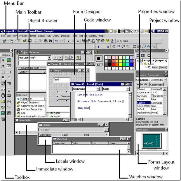Click Go Back arrow in Object Browser
Viewport: 181px width, 181px height.
point(56,58)
